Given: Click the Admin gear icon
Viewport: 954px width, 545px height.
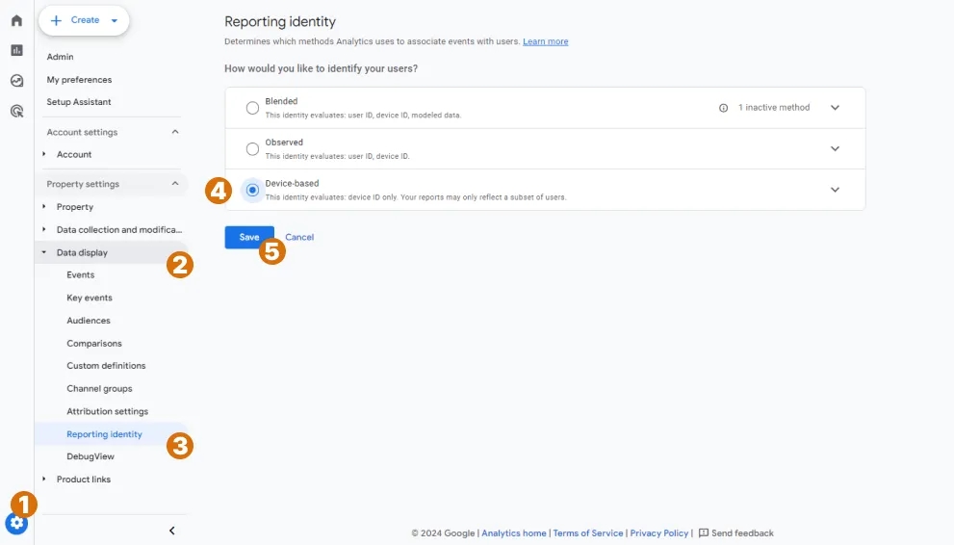Looking at the screenshot, I should [x=16, y=523].
